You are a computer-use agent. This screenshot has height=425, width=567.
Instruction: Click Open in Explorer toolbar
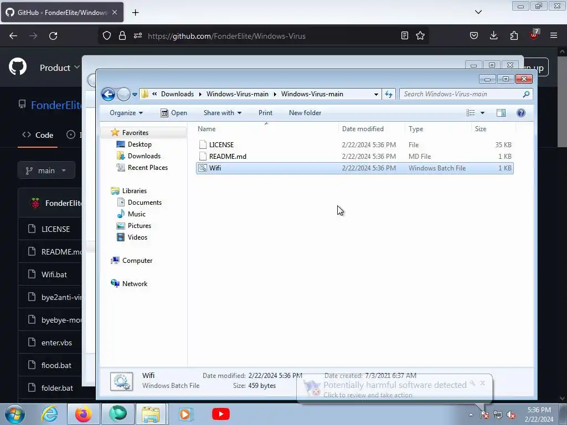(173, 113)
